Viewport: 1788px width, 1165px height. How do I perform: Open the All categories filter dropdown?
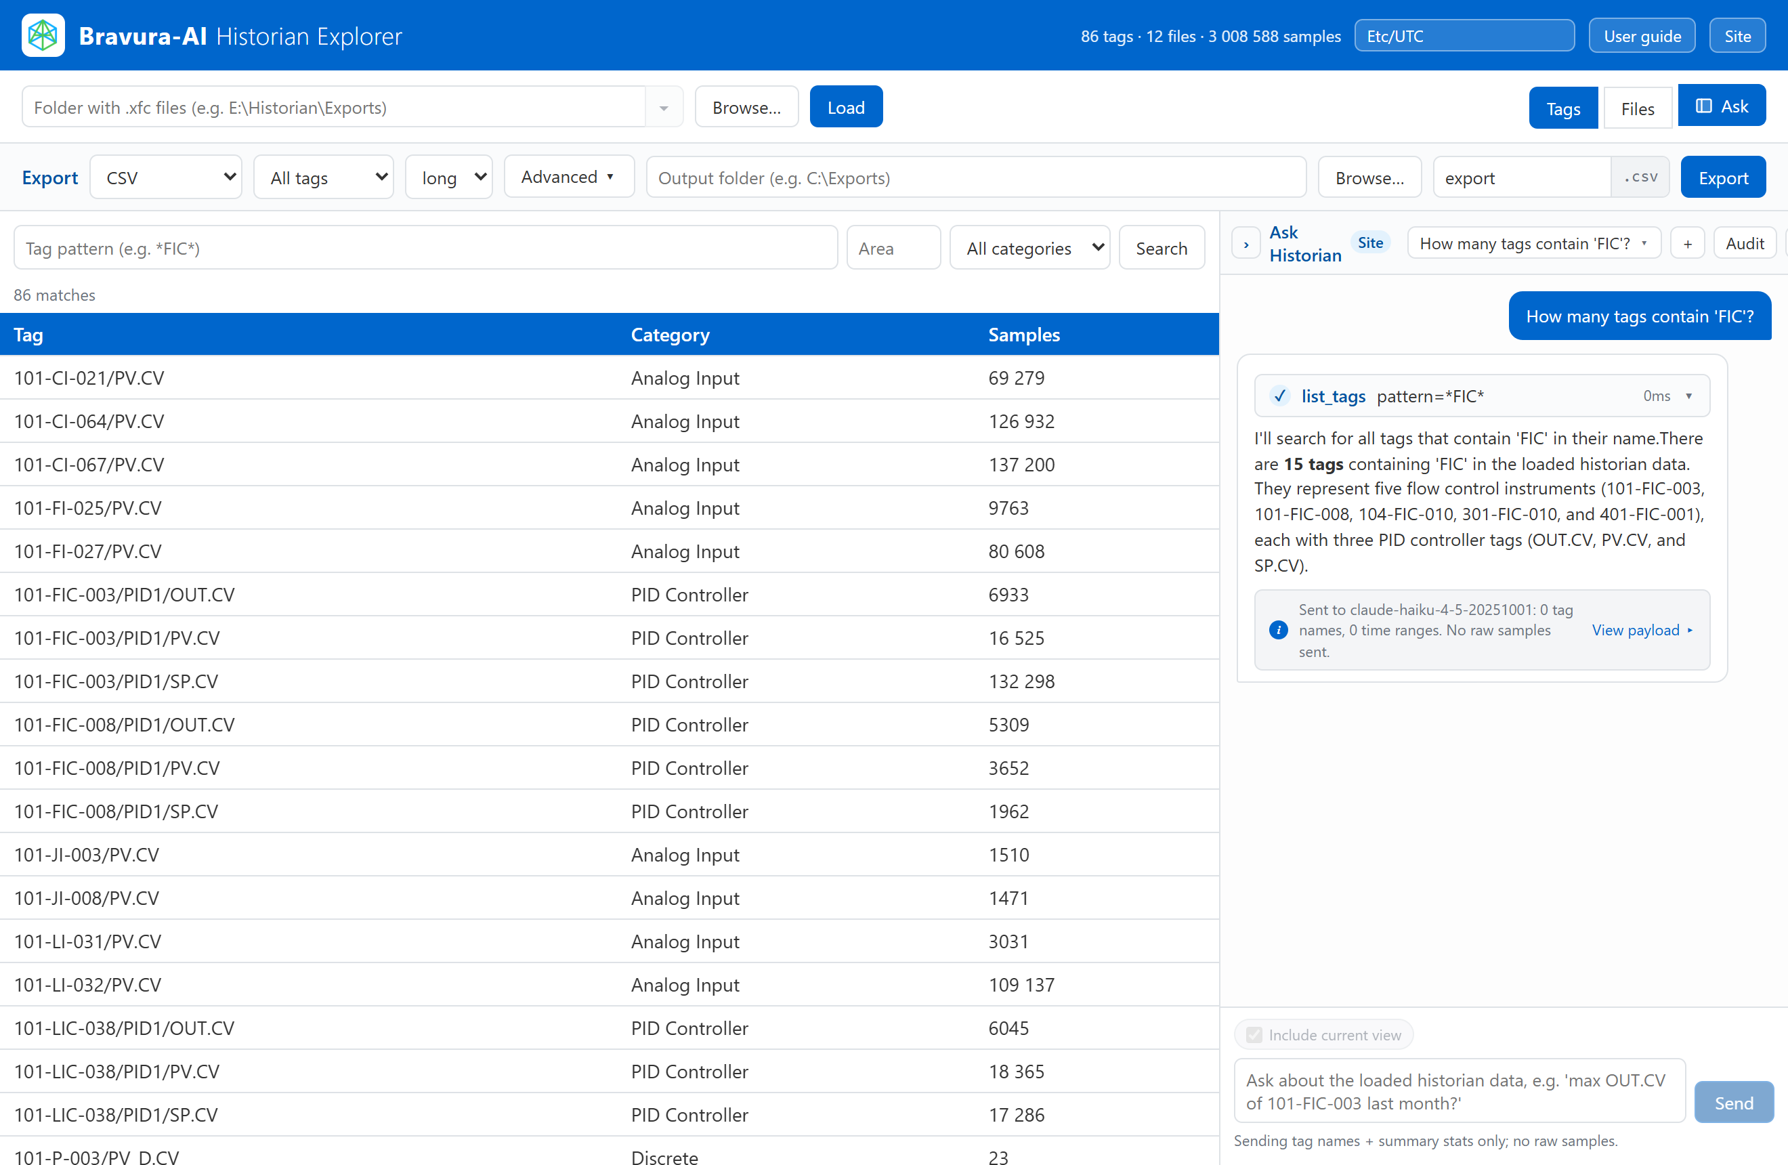(x=1029, y=248)
